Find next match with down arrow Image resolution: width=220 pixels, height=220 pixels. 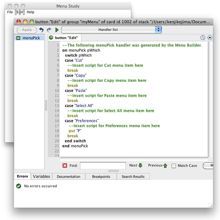136,165
